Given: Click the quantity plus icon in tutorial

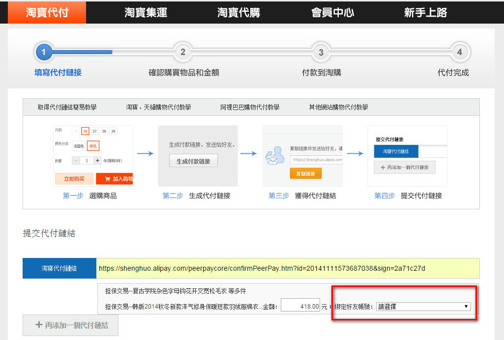Looking at the screenshot, I should click(97, 160).
